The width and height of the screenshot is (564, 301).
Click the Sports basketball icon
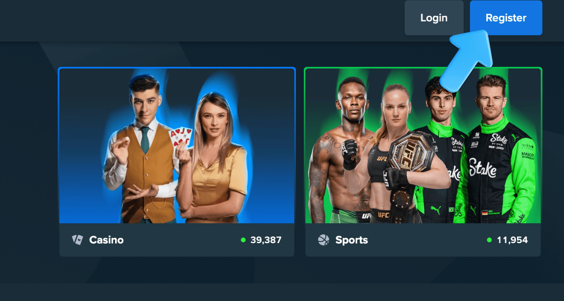323,240
